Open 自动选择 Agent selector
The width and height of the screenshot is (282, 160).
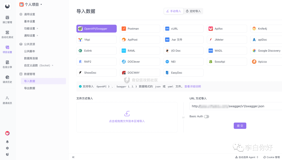point(247,157)
